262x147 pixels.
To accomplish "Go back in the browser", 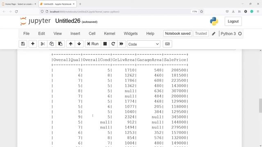I will click(x=4, y=11).
